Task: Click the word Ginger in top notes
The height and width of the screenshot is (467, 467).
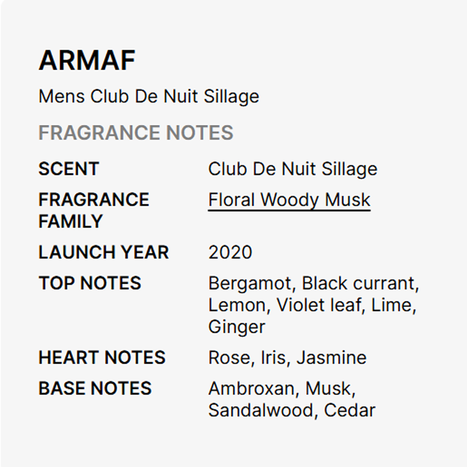Action: tap(236, 327)
